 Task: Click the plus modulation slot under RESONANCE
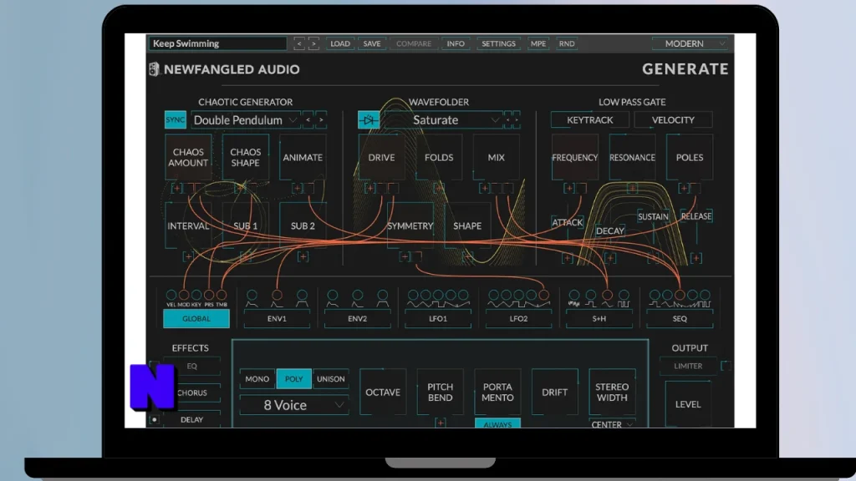click(x=632, y=188)
